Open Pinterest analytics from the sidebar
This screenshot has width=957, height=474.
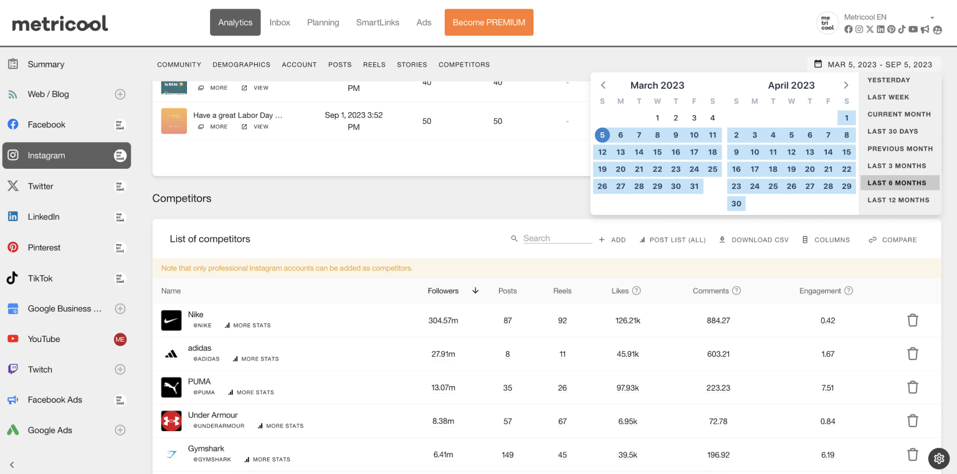[44, 247]
